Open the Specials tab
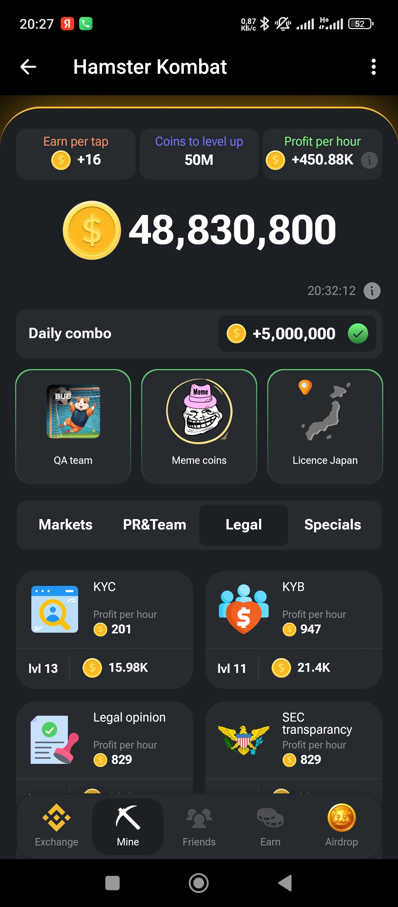 [x=333, y=525]
